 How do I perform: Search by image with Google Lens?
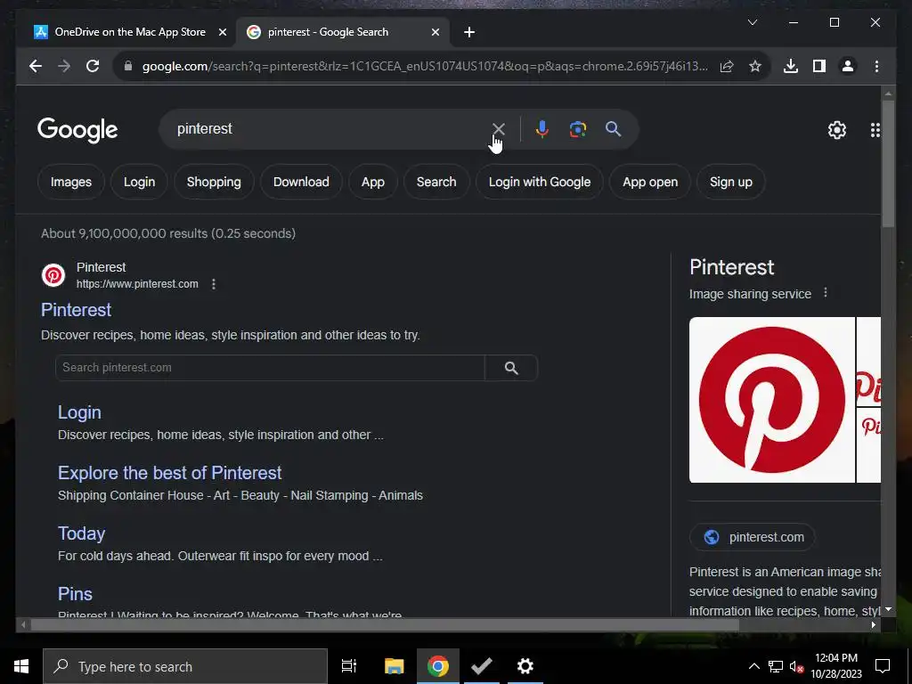[577, 129]
